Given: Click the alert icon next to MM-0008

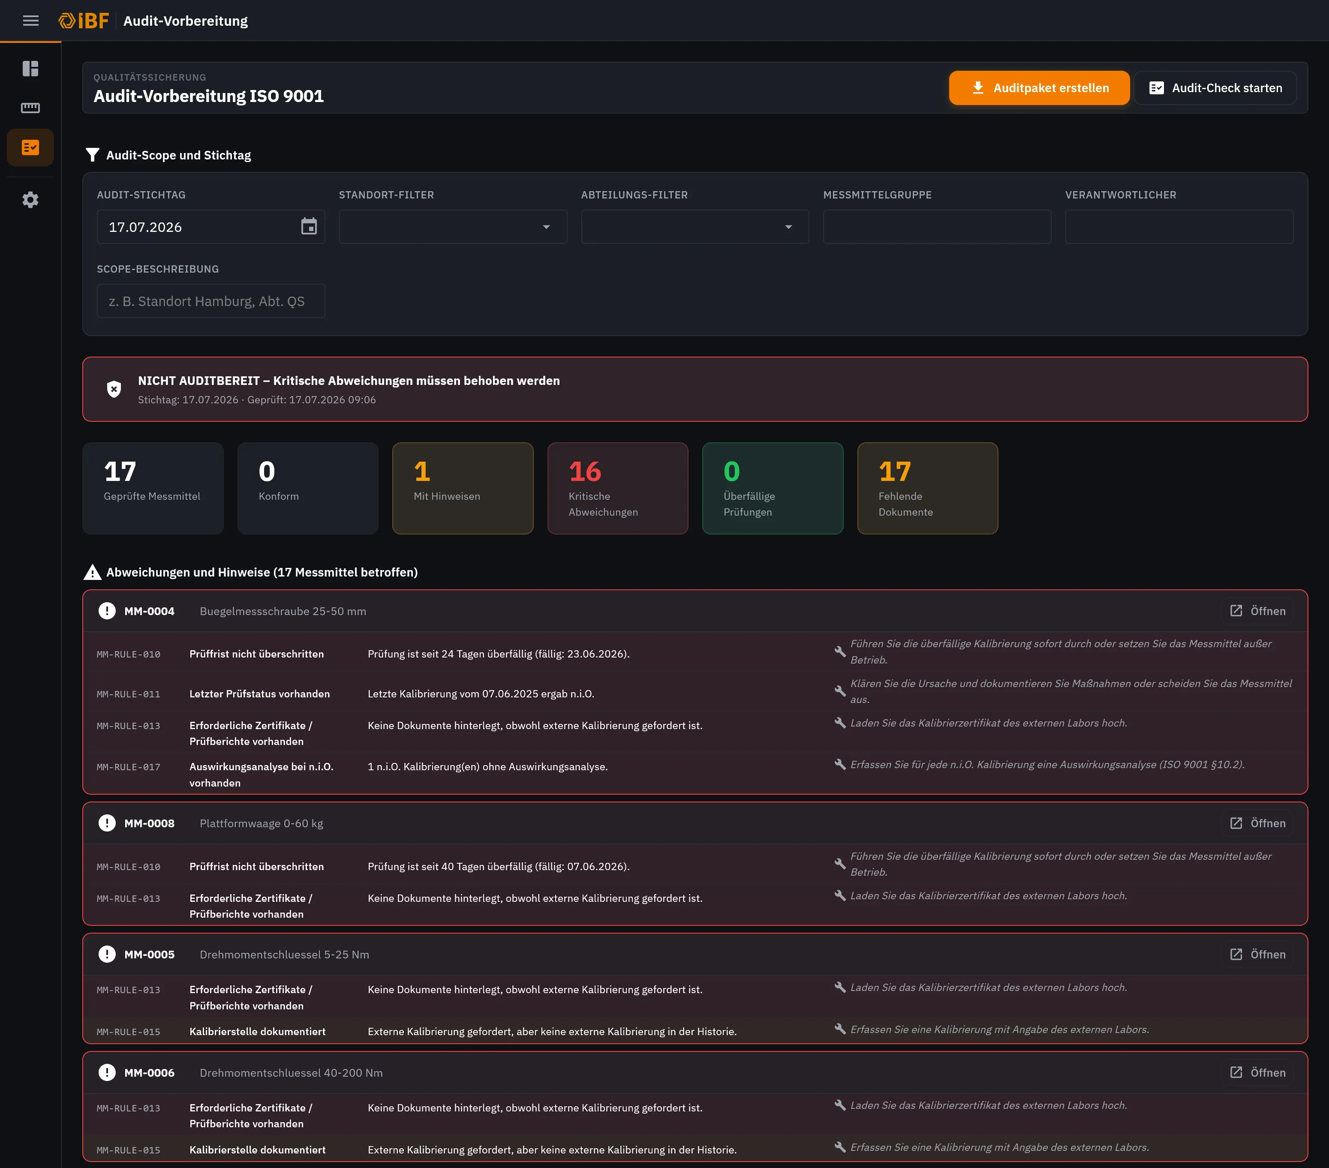Looking at the screenshot, I should point(107,823).
